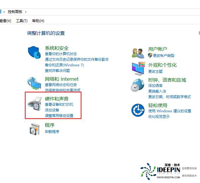Open the 工具(T) menu

[x=22, y=21]
